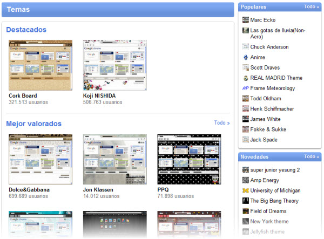Viewport: 324px width, 239px height.
Task: Open the University of Michigan link
Action: point(275,190)
